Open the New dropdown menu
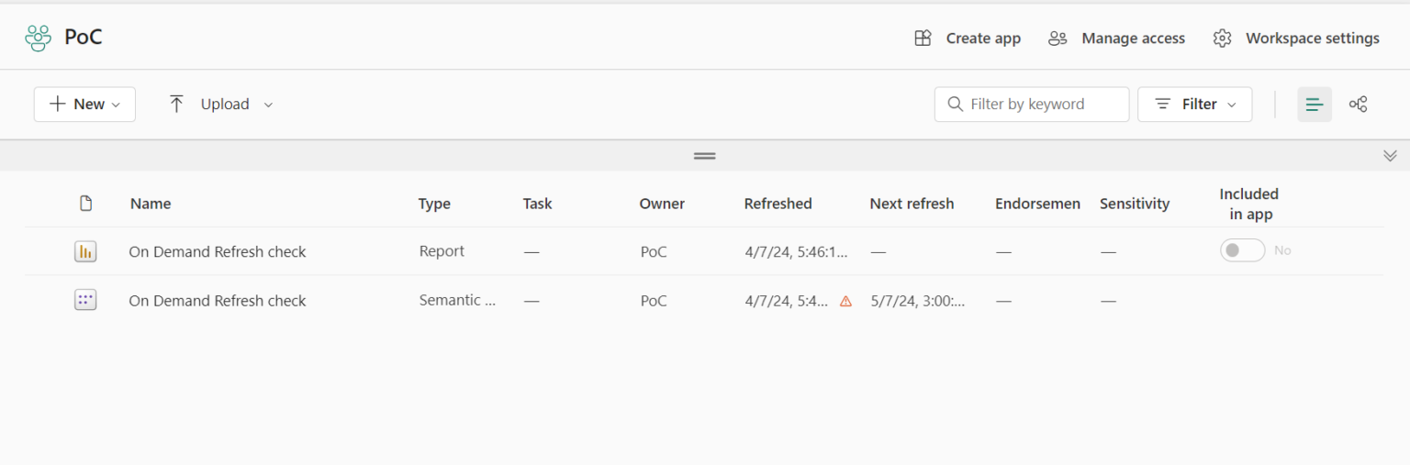This screenshot has height=465, width=1410. point(84,105)
